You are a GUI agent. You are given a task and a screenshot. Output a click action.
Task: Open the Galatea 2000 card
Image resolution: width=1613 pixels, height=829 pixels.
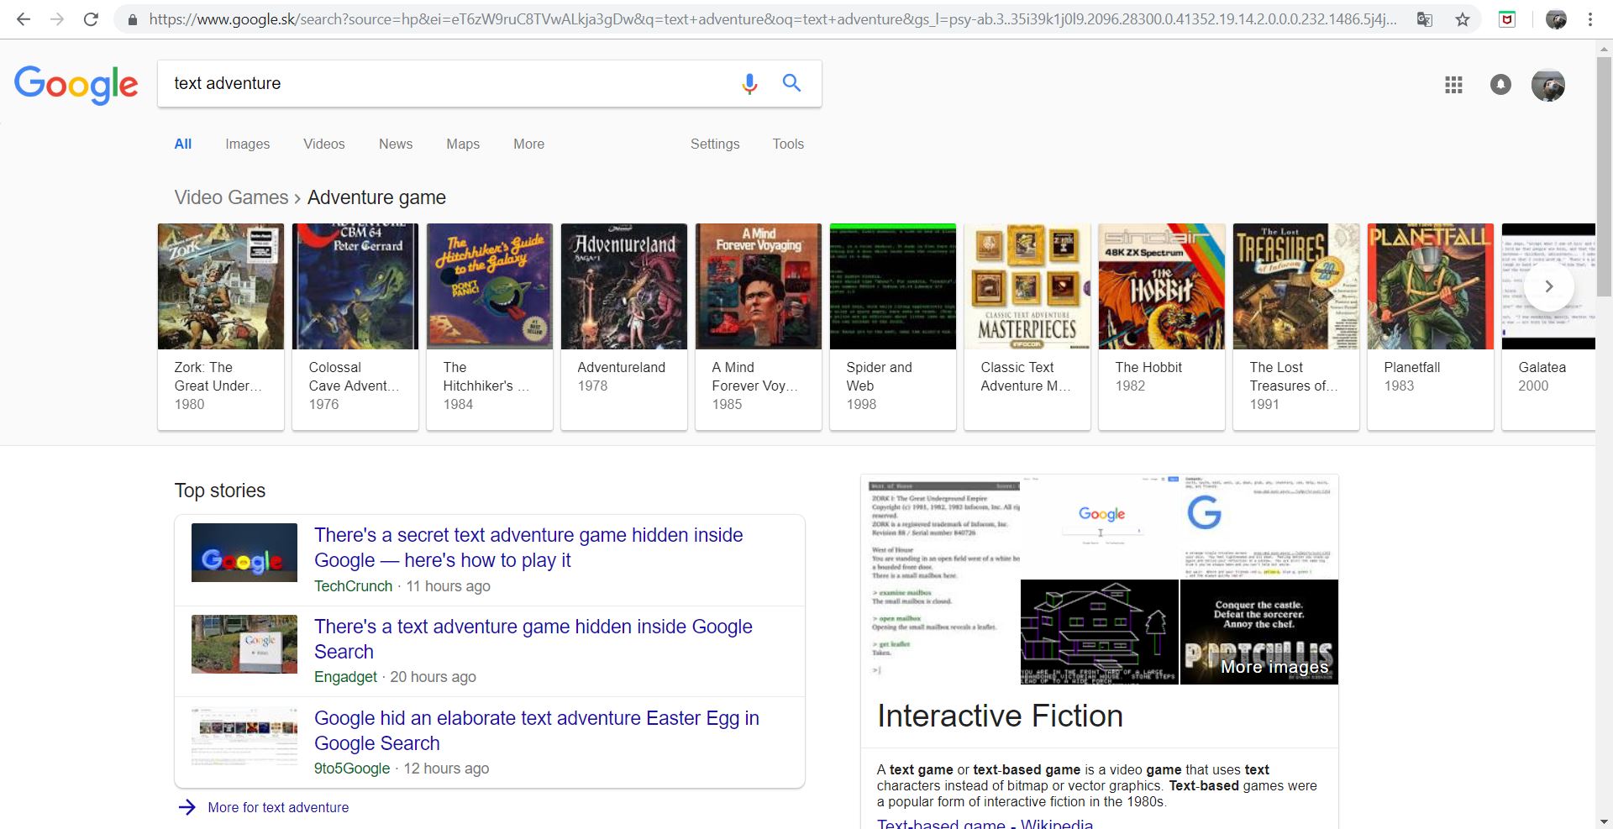pyautogui.click(x=1548, y=327)
